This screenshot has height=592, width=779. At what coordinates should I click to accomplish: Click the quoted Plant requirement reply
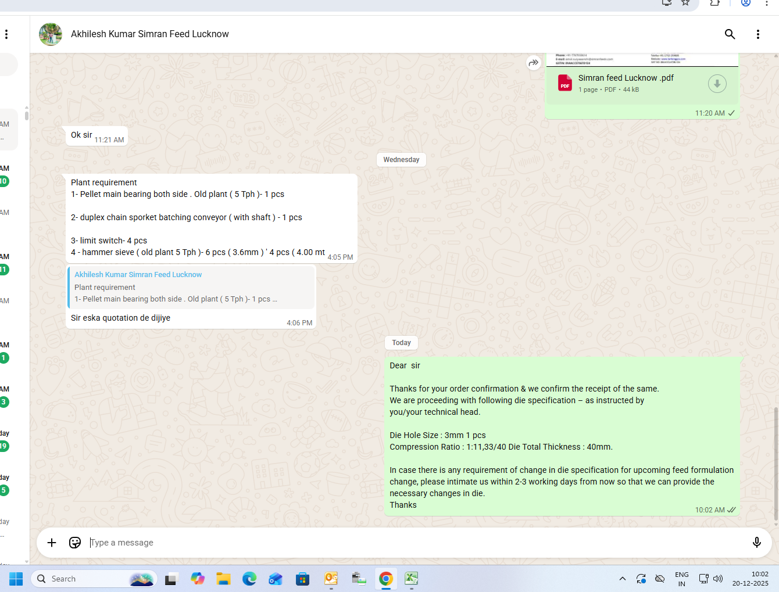coord(191,287)
